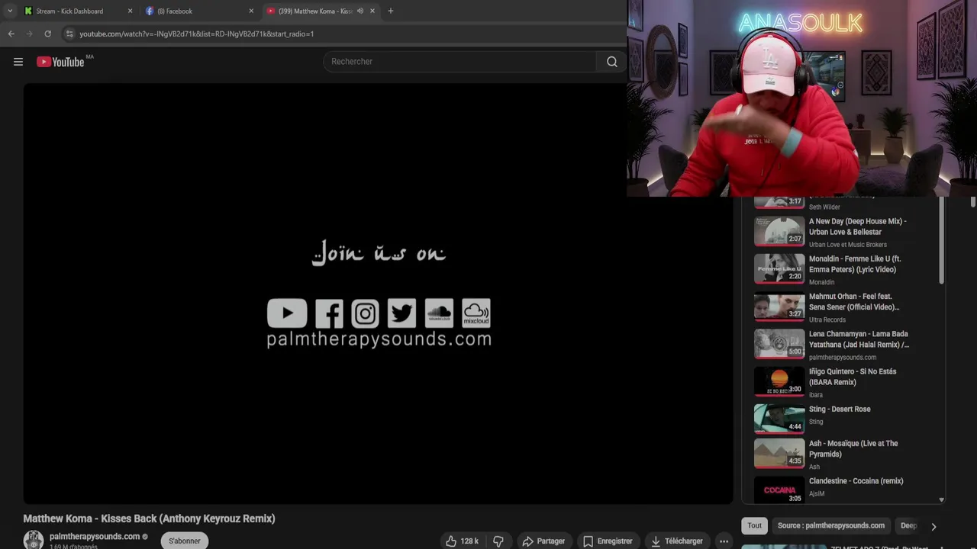Open the tab search dropdown arrow
Screen dimensions: 977x549
click(x=9, y=11)
